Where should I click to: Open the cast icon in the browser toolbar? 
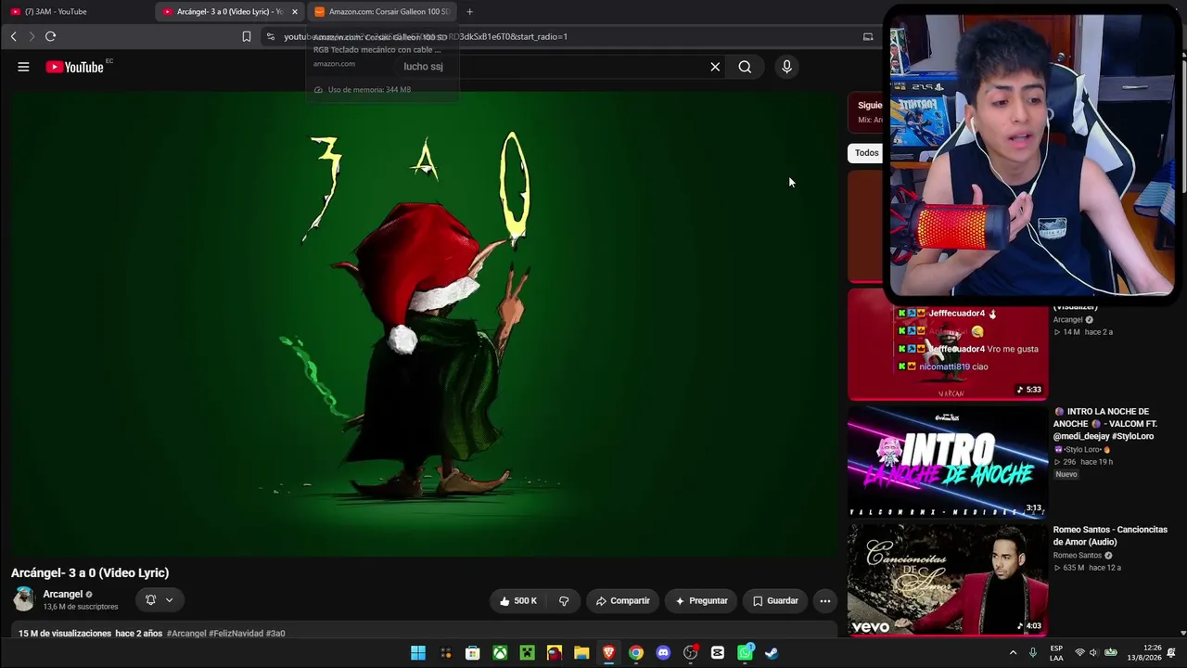(868, 36)
